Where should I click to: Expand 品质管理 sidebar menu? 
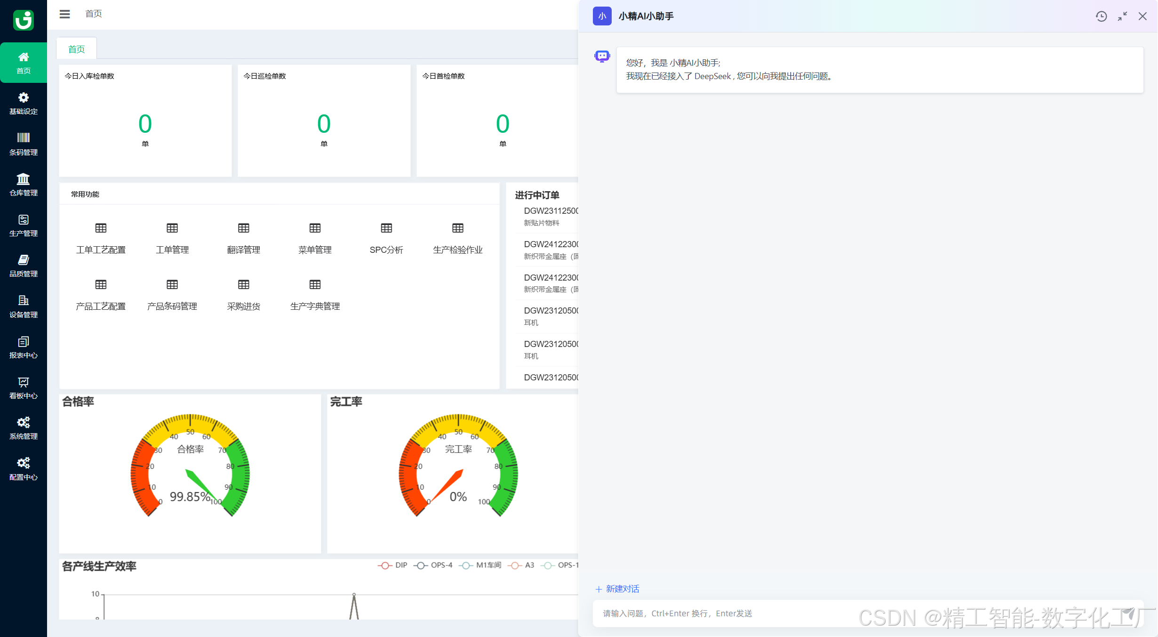24,266
